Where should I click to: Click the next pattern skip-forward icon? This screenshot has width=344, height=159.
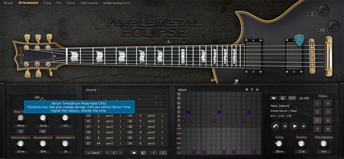pyautogui.click(x=304, y=126)
